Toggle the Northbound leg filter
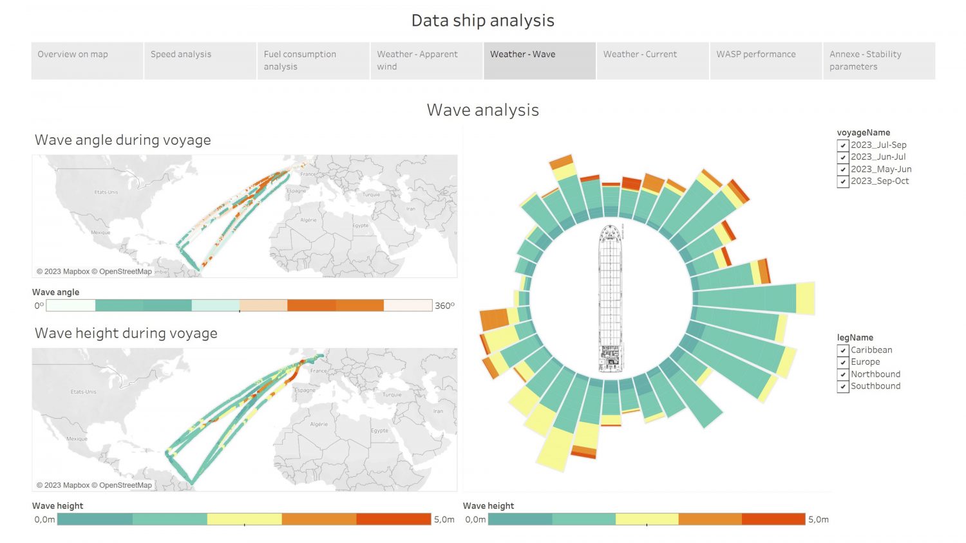The image size is (966, 543). point(842,374)
